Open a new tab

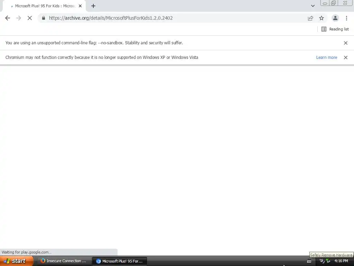(x=93, y=6)
